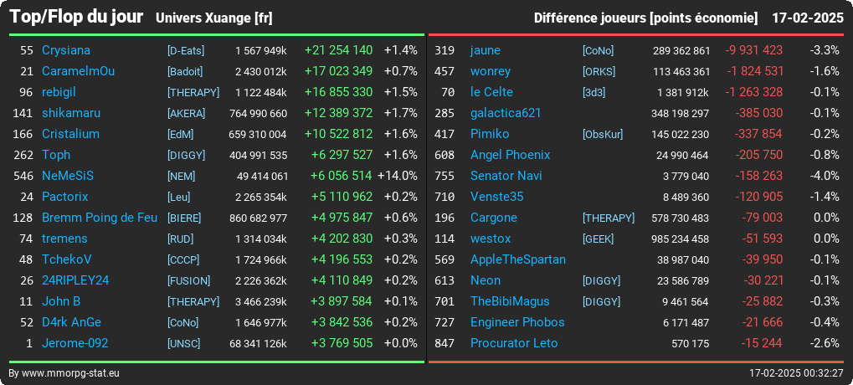Screen dimensions: 853x385
Task: Click player name CaramelmOu
Action: pos(79,71)
